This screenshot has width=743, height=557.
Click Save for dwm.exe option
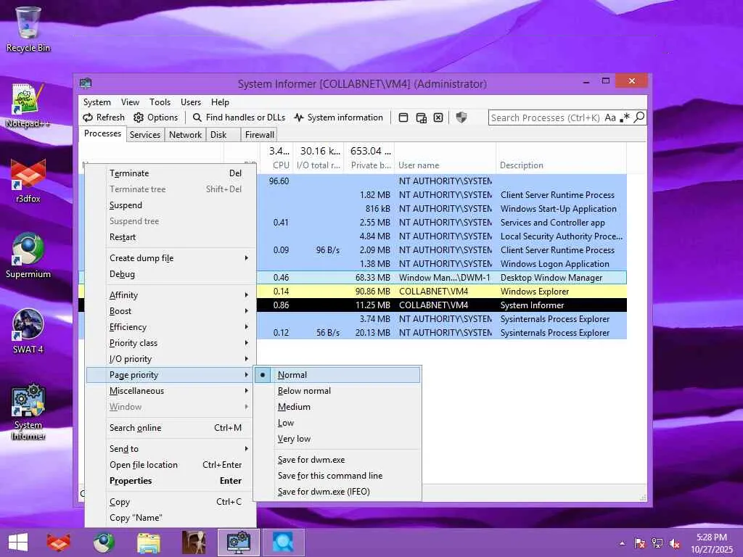pos(337,460)
